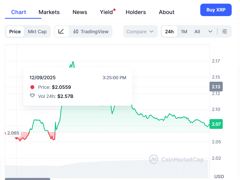The height and width of the screenshot is (180, 240).
Task: Click the red notification dot on Yield
Action: coord(114,10)
